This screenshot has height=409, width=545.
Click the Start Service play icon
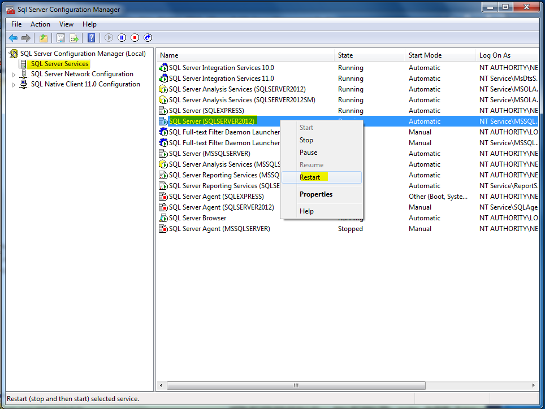tap(109, 37)
